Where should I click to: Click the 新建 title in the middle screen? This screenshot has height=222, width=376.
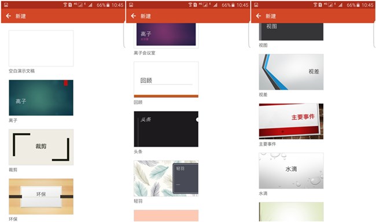tap(146, 16)
